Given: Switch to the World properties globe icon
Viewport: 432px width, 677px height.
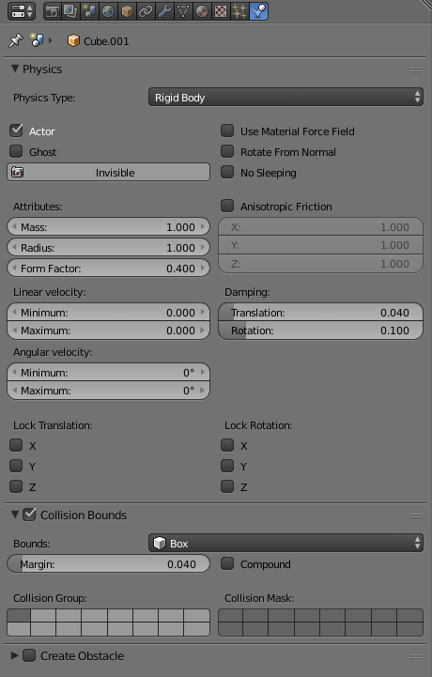Looking at the screenshot, I should click(x=108, y=11).
